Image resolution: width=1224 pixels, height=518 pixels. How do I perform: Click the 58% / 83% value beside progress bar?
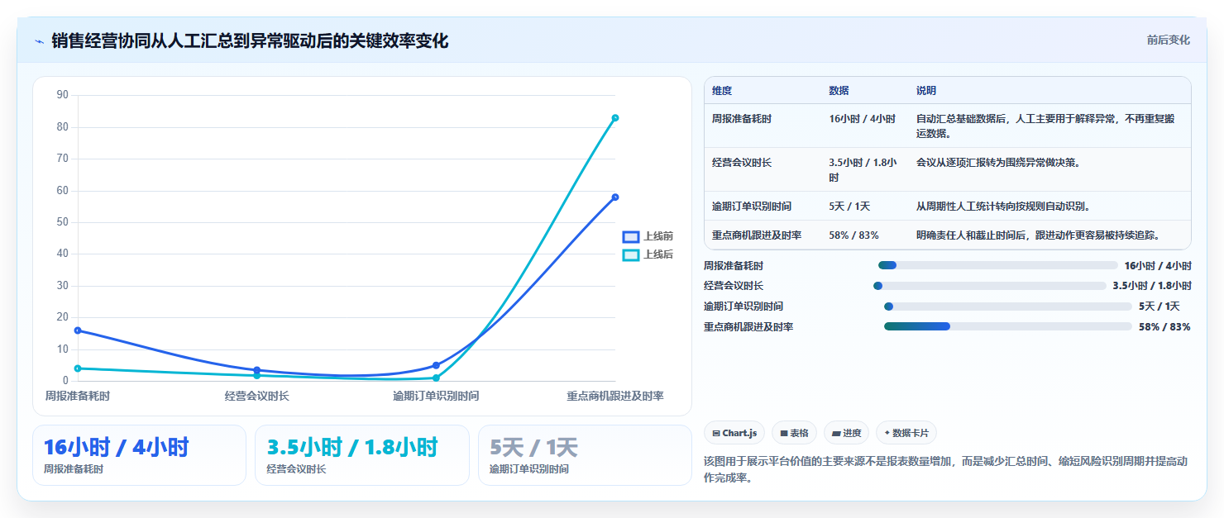coord(1164,326)
